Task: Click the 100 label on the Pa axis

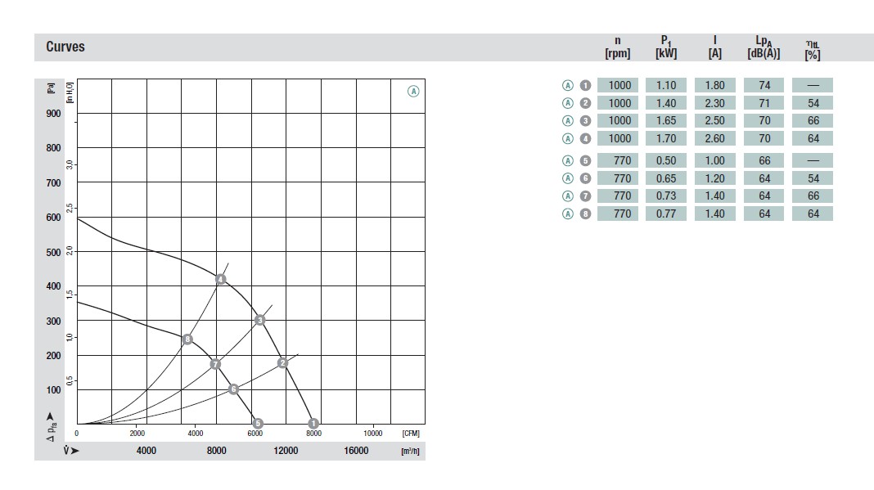Action: click(53, 390)
